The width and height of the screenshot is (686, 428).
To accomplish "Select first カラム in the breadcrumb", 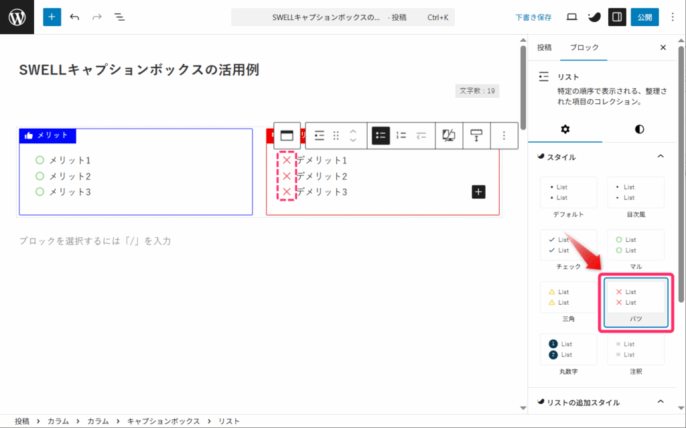I will 58,421.
